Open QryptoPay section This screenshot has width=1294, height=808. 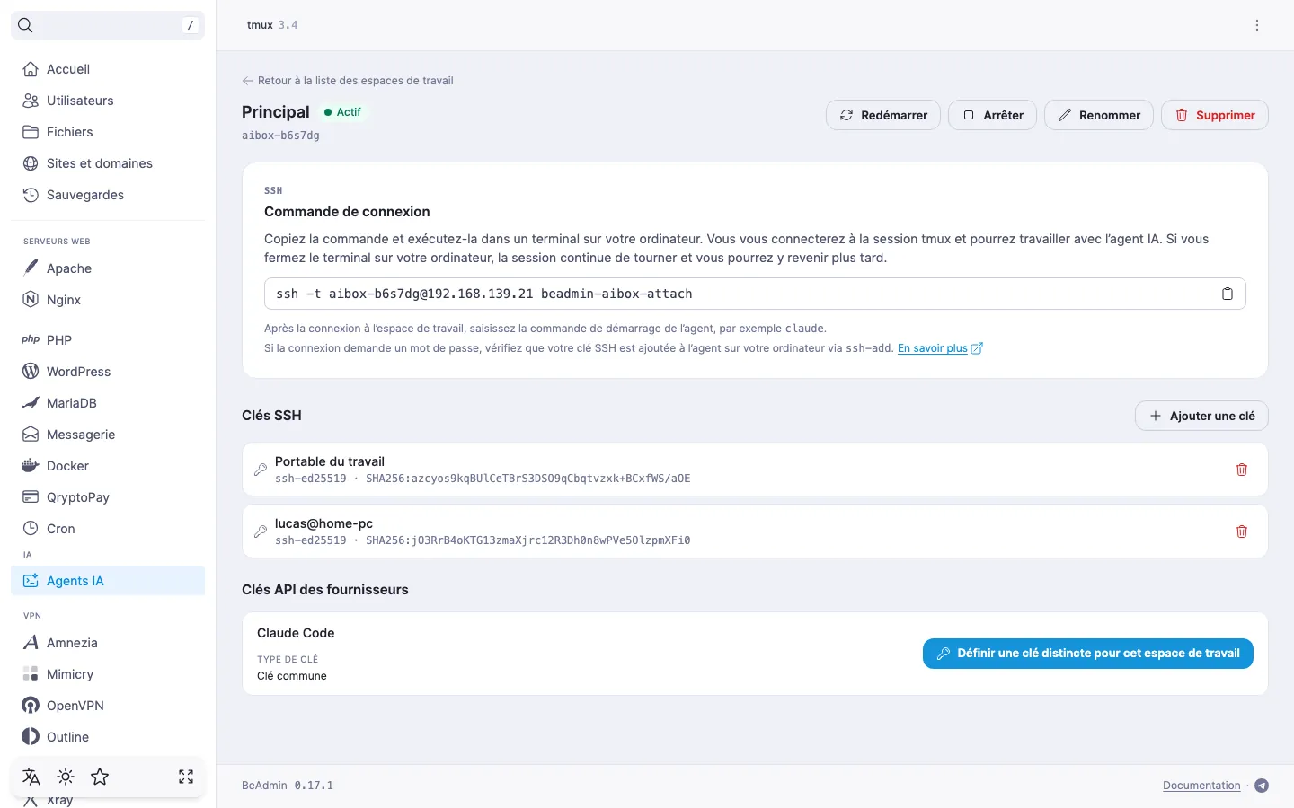[x=108, y=497]
